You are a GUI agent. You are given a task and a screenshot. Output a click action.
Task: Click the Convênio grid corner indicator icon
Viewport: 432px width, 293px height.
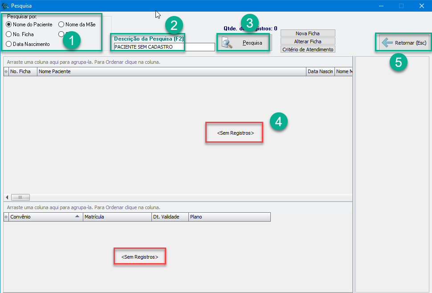[x=6, y=217]
